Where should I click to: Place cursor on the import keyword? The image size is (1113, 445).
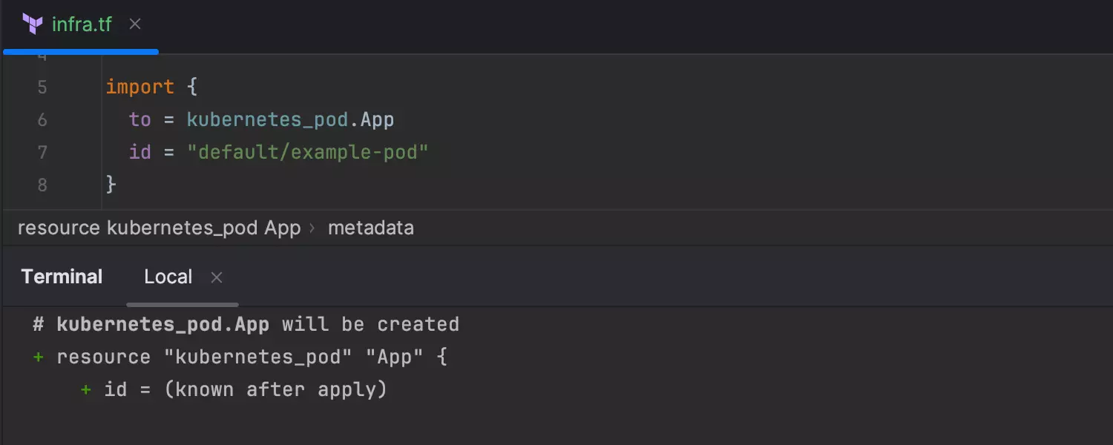click(139, 88)
